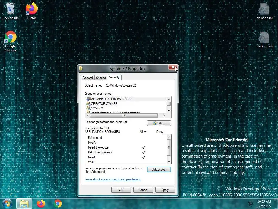Viewport: 278px width, 209px height.
Task: Close the System32 Properties dialog
Action: 173,67
